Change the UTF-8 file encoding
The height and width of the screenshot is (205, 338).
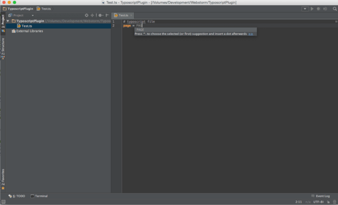[x=318, y=202]
